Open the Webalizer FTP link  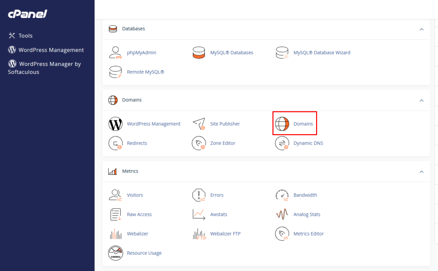pyautogui.click(x=227, y=233)
